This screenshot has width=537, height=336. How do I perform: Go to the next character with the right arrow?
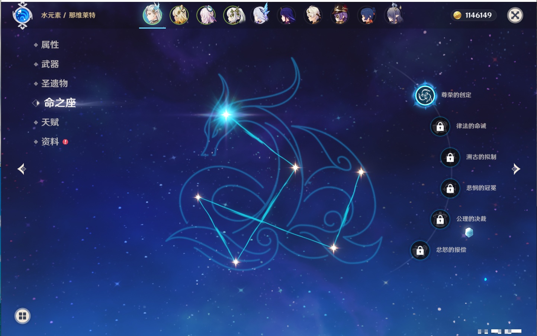tap(516, 169)
